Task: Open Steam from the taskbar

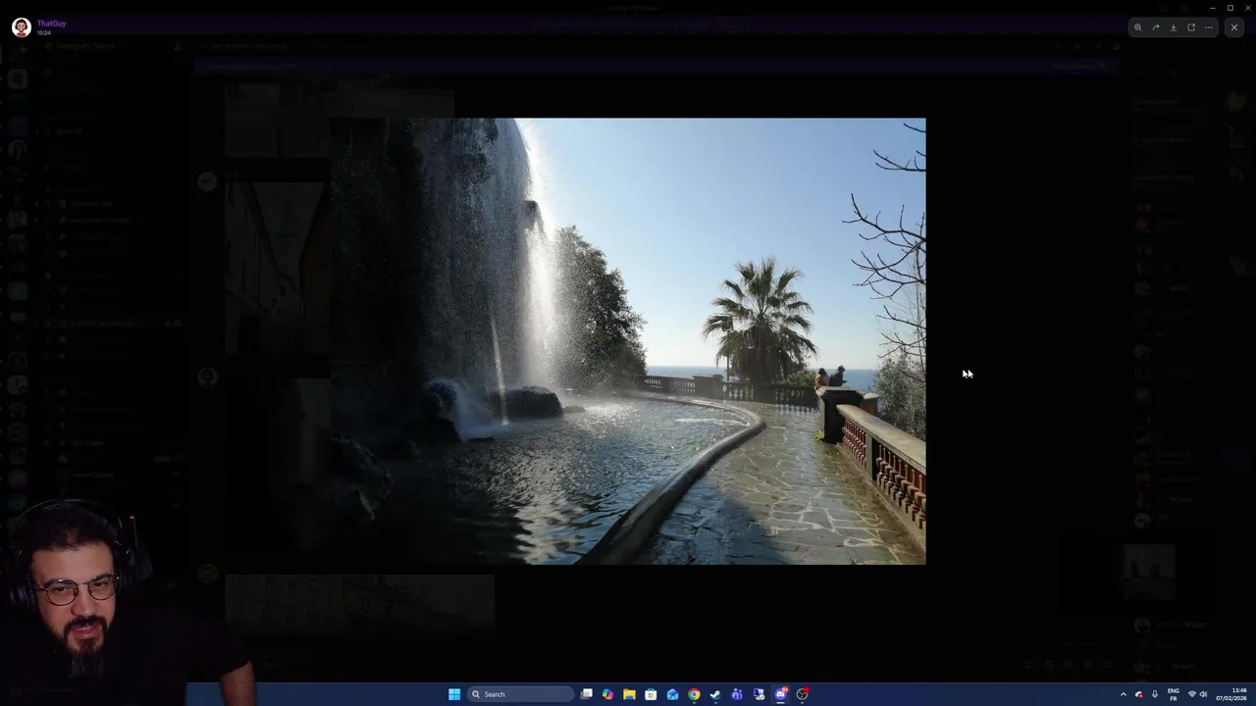Action: [x=715, y=694]
